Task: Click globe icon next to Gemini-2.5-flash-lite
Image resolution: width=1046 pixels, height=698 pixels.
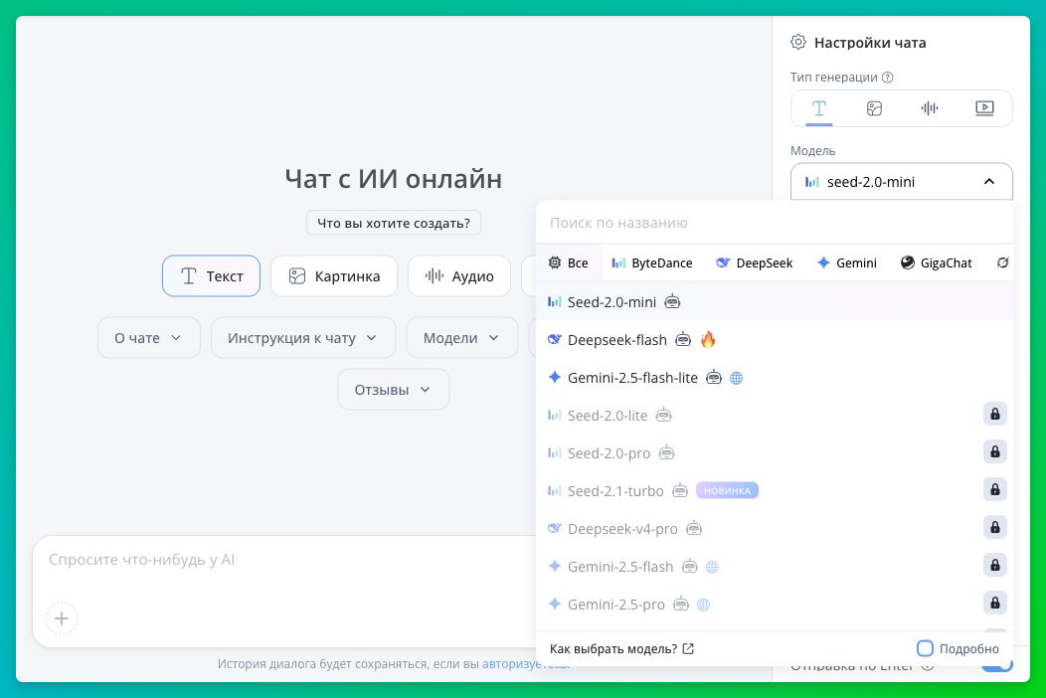Action: pos(736,378)
